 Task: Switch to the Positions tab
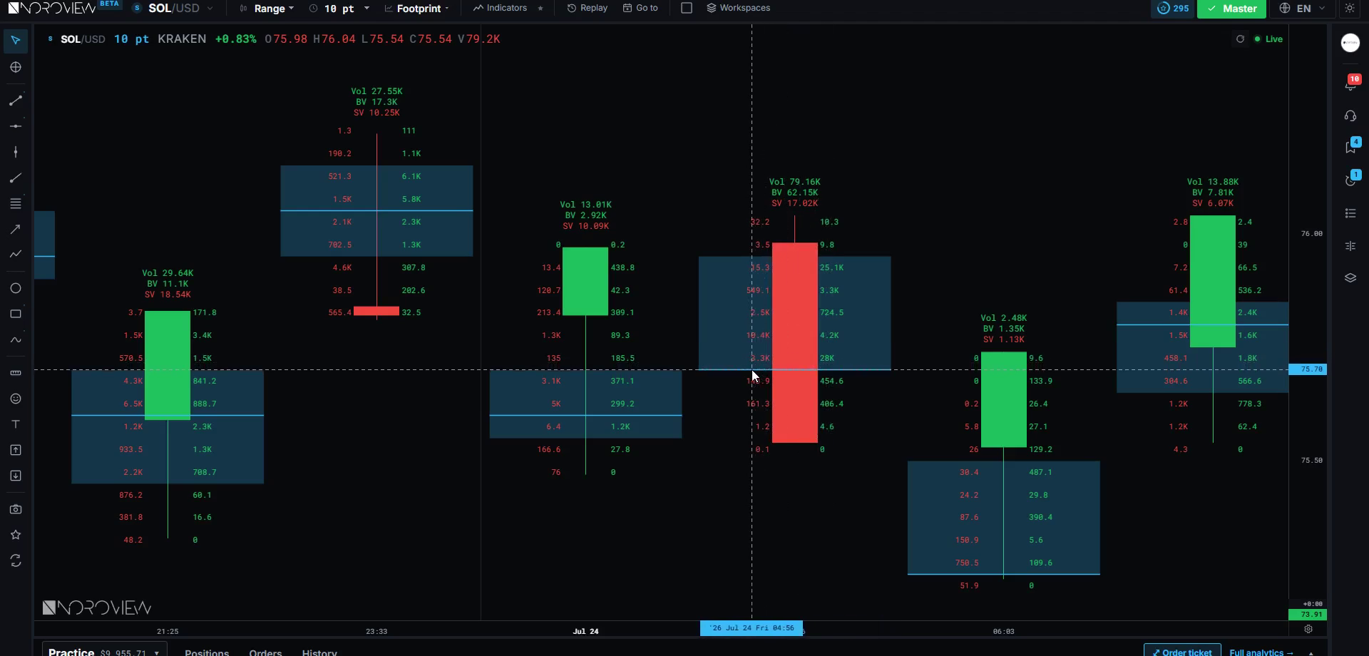pyautogui.click(x=207, y=652)
